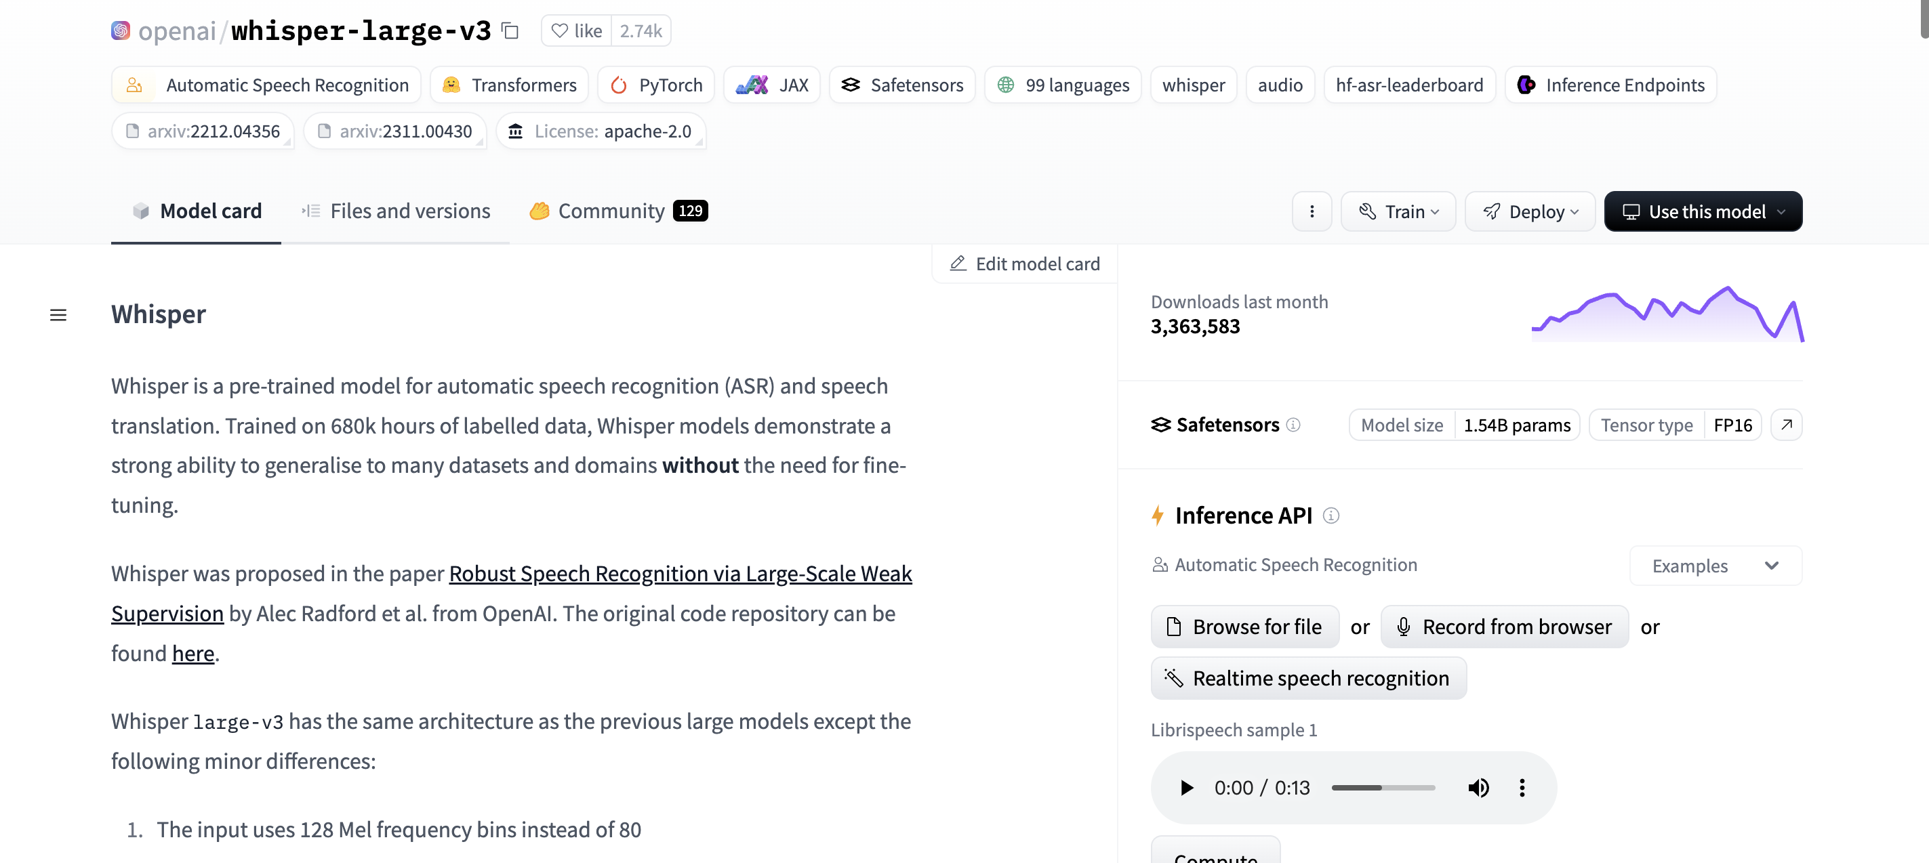Open audio player three-dot options

click(1522, 787)
